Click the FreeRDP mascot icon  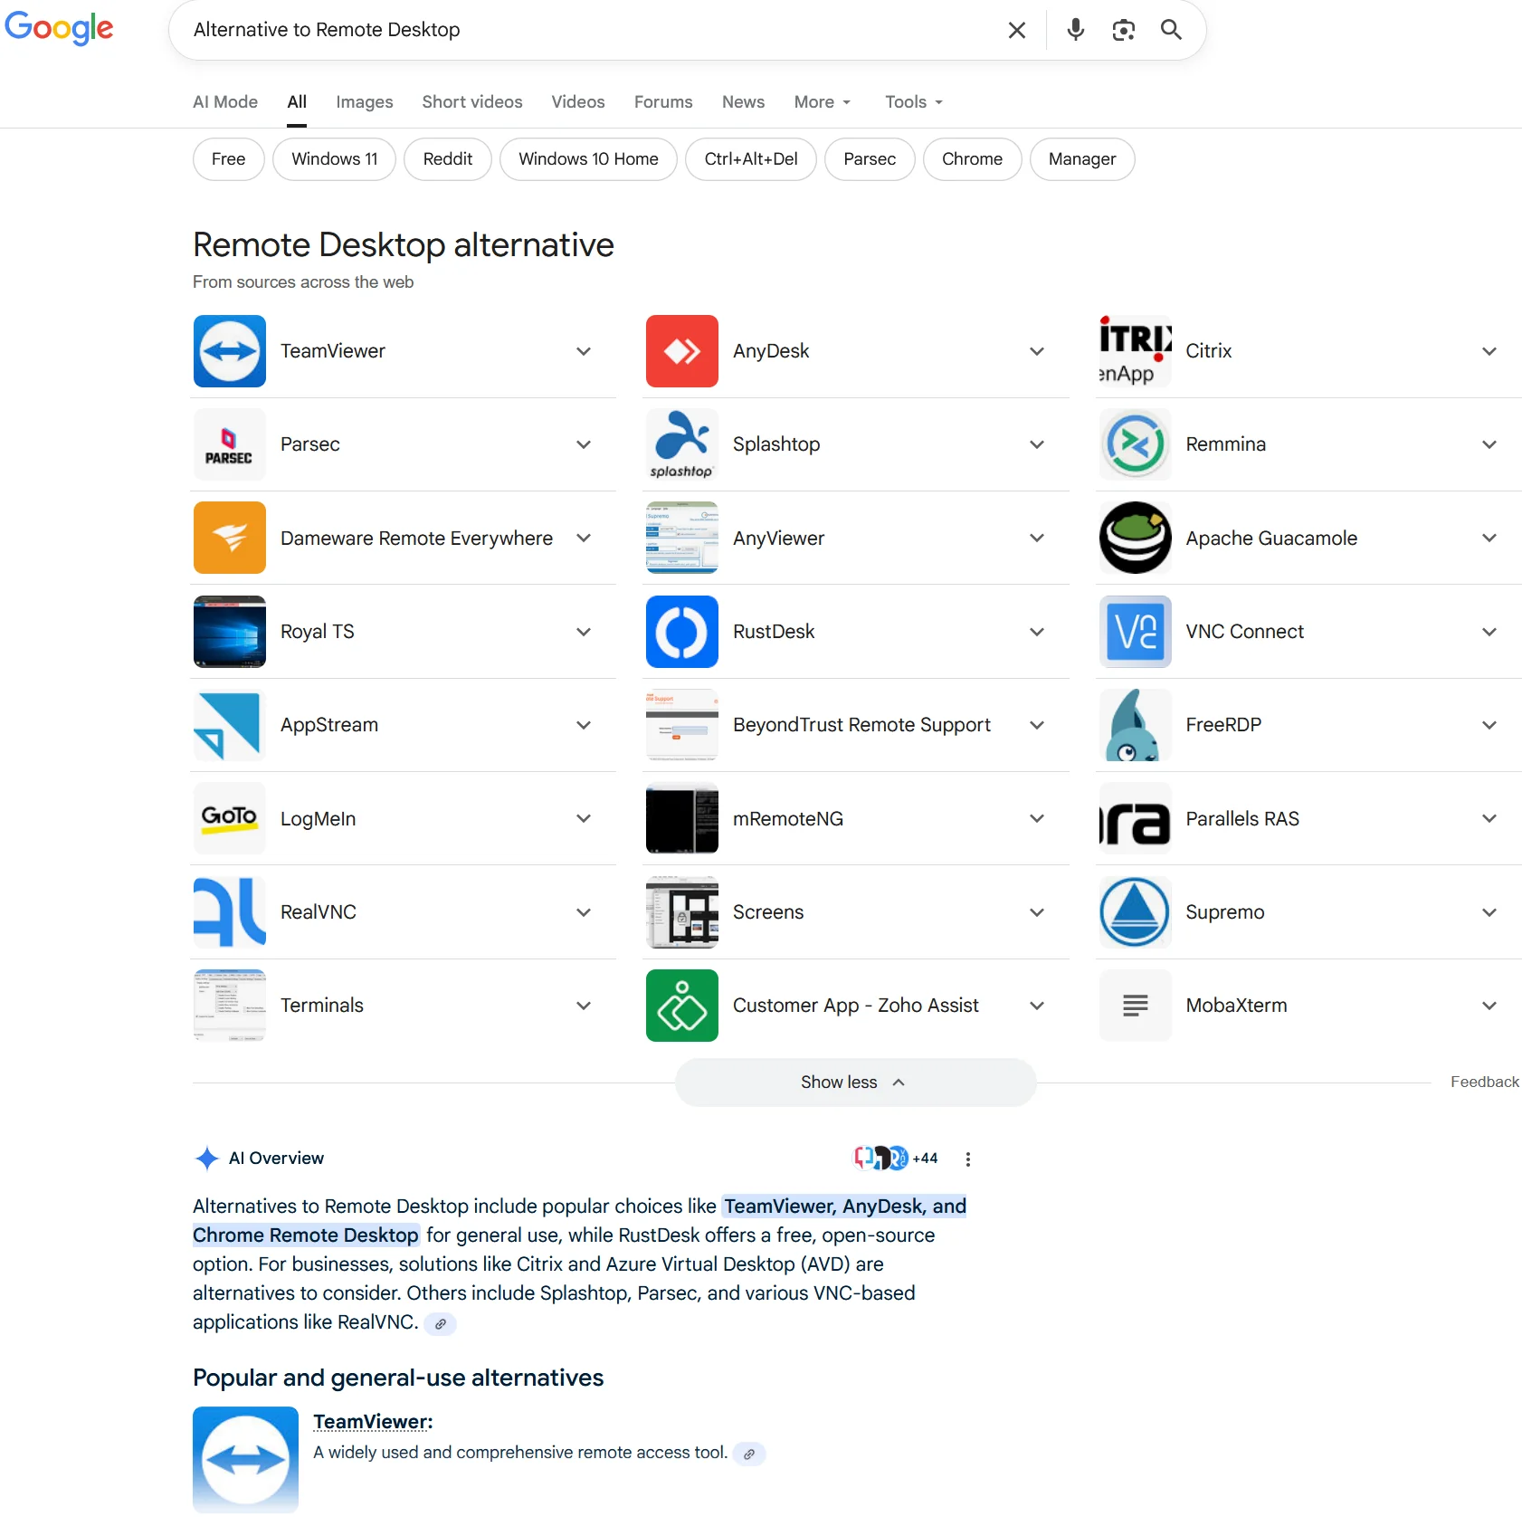pos(1135,725)
